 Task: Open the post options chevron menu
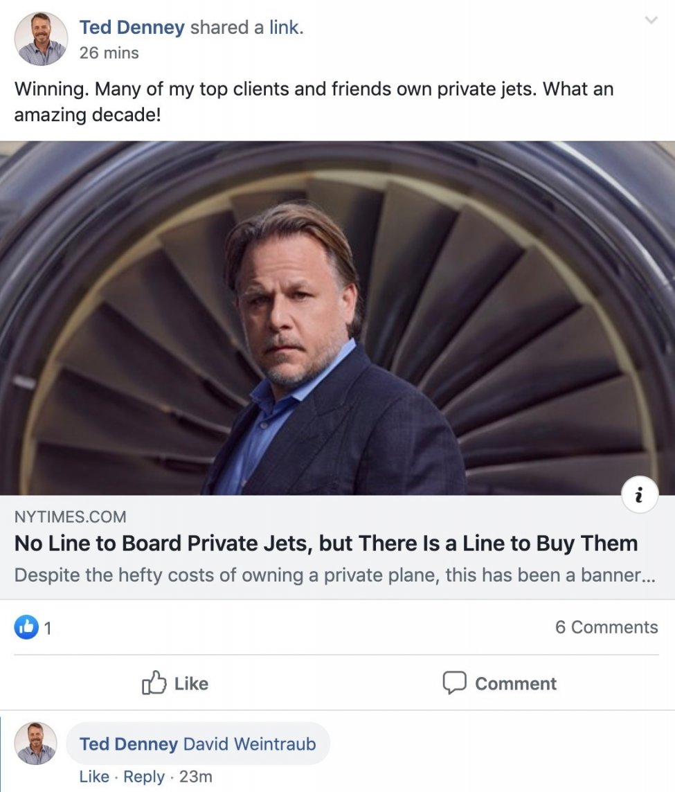[651, 21]
